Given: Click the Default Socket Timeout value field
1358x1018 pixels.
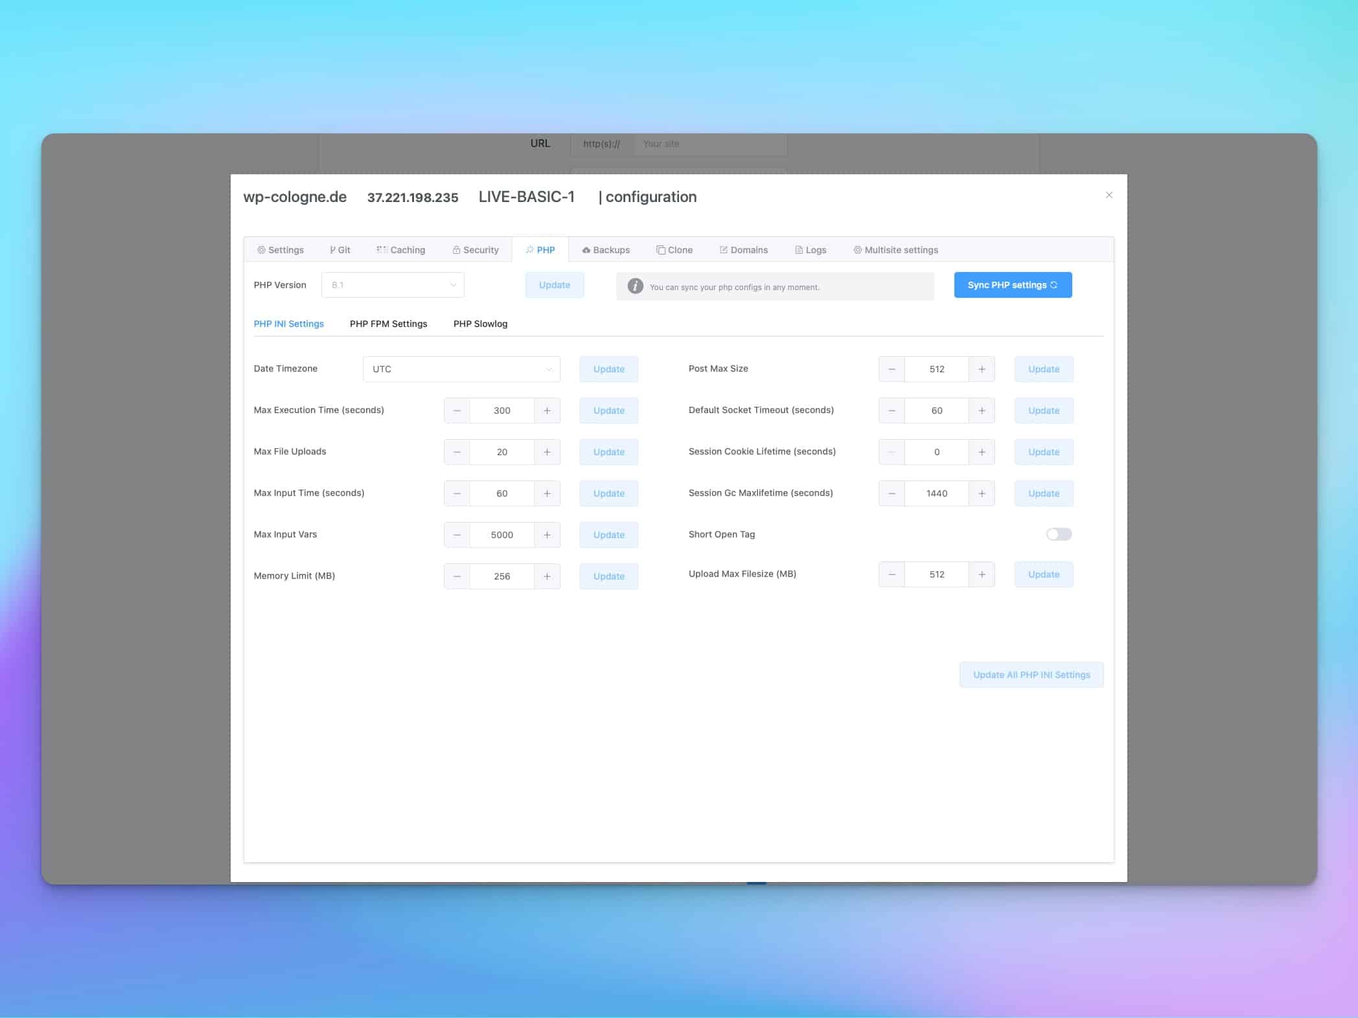Looking at the screenshot, I should tap(936, 411).
